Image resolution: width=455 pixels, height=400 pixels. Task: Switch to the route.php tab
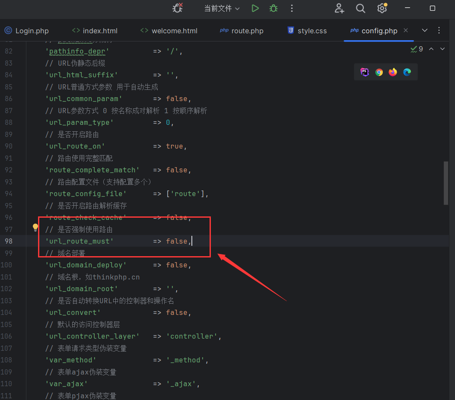click(242, 31)
